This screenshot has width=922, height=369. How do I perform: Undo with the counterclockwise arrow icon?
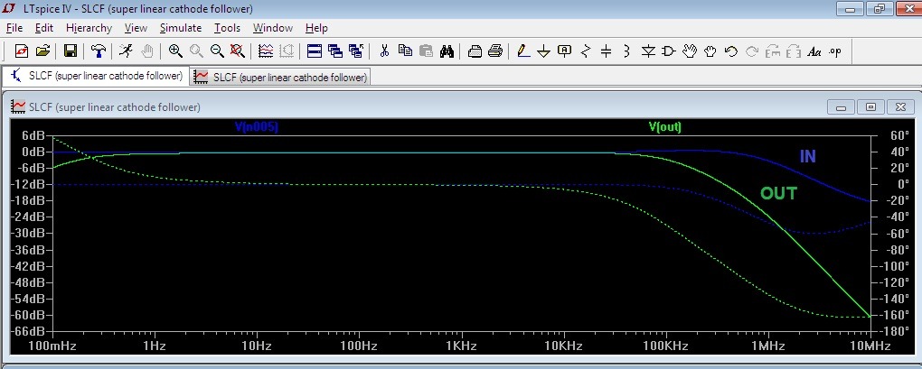731,51
